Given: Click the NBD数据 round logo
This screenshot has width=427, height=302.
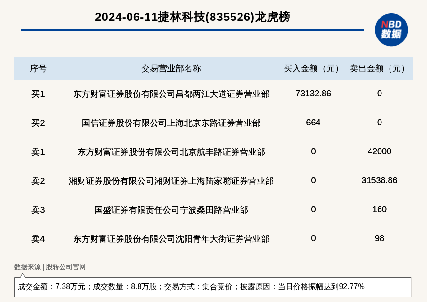Looking at the screenshot, I should click(391, 30).
